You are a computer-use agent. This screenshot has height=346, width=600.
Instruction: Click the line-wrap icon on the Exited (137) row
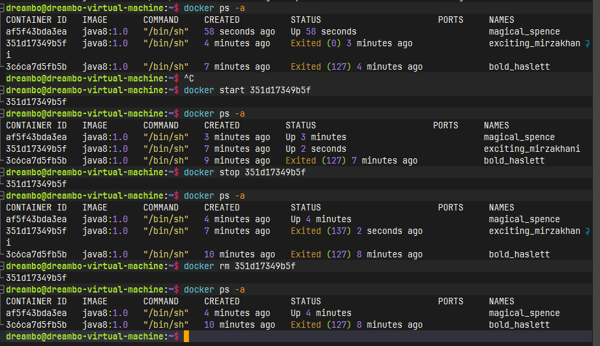(x=588, y=231)
